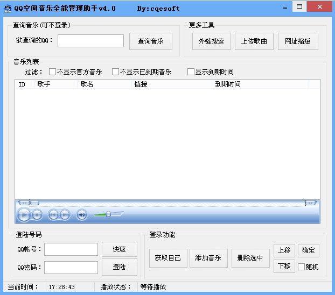The image size is (335, 295).
Task: Click the app icon in the title bar
Action: (8, 9)
